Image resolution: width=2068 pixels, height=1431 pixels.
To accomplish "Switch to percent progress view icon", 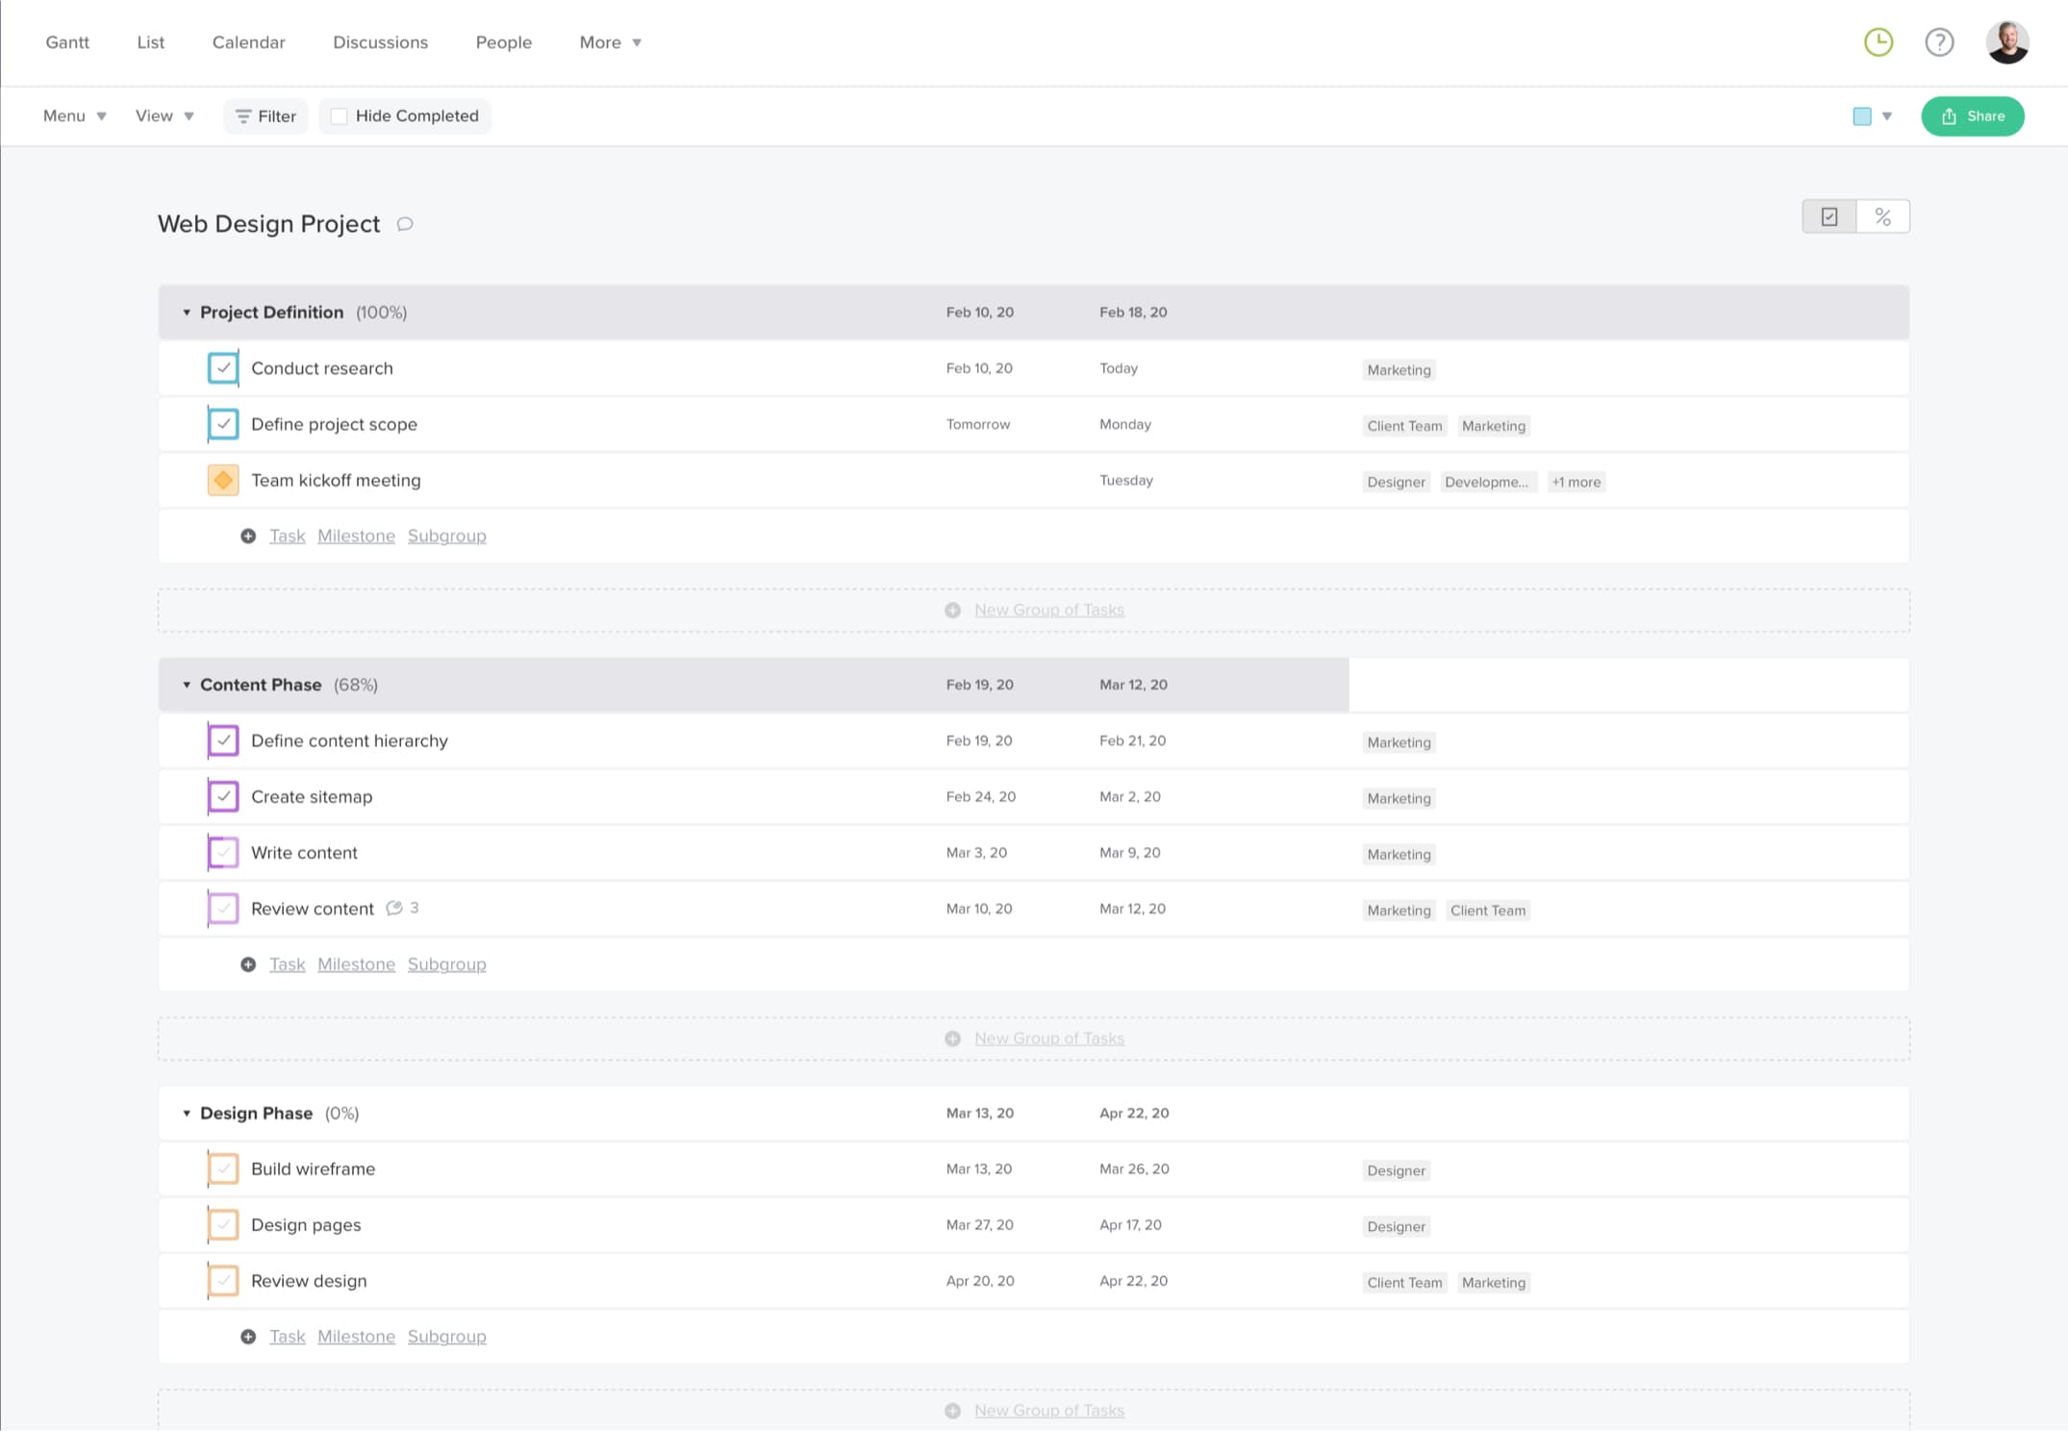I will (x=1882, y=216).
